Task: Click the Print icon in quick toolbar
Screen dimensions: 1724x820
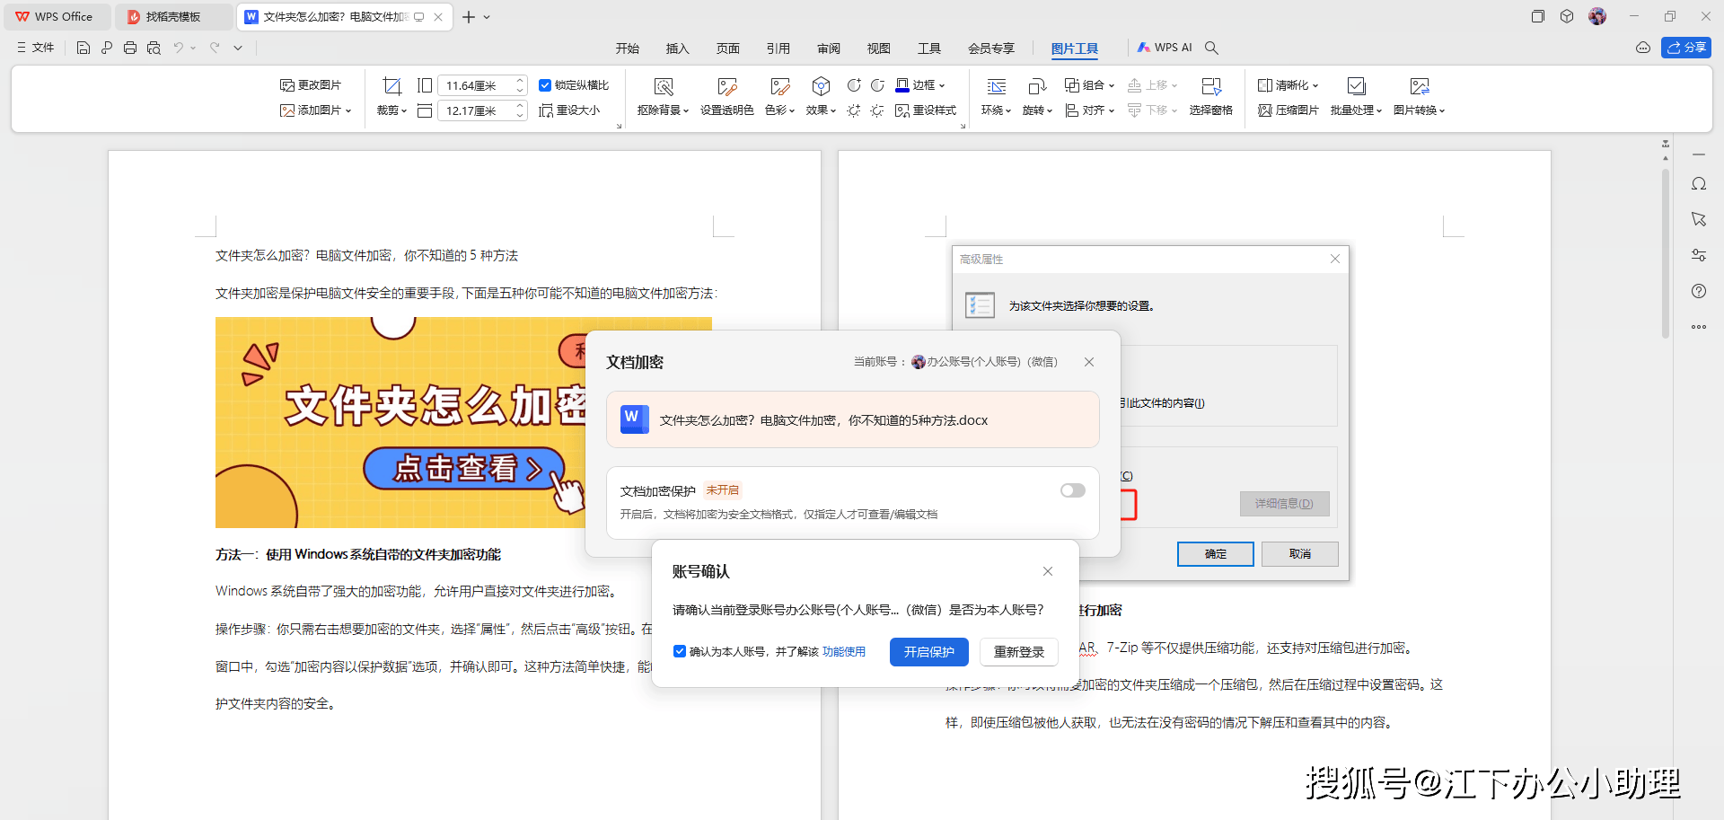Action: coord(130,48)
